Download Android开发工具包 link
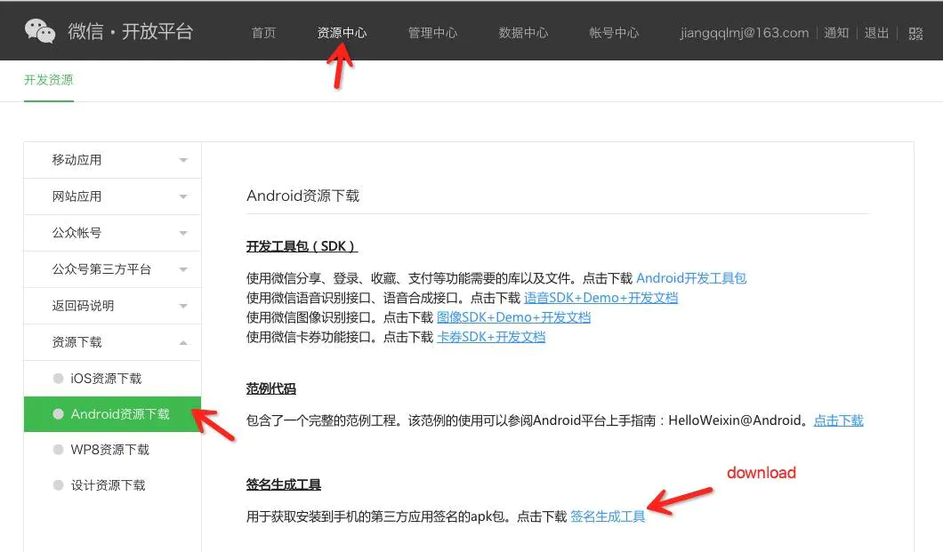The image size is (943, 552). [x=691, y=278]
